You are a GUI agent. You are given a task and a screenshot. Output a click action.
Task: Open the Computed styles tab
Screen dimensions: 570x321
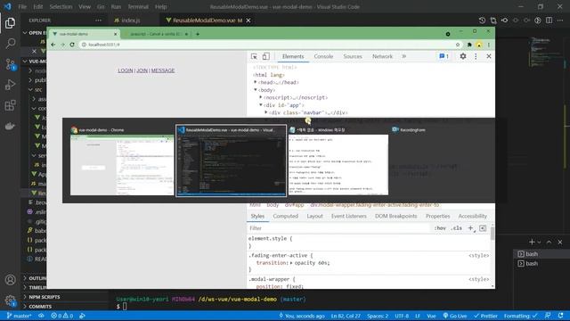pyautogui.click(x=285, y=216)
